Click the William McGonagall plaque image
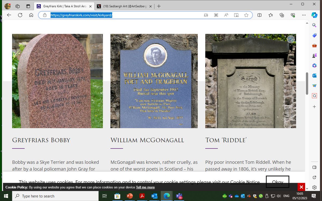Image resolution: width=322 pixels, height=201 pixels. pyautogui.click(x=154, y=81)
